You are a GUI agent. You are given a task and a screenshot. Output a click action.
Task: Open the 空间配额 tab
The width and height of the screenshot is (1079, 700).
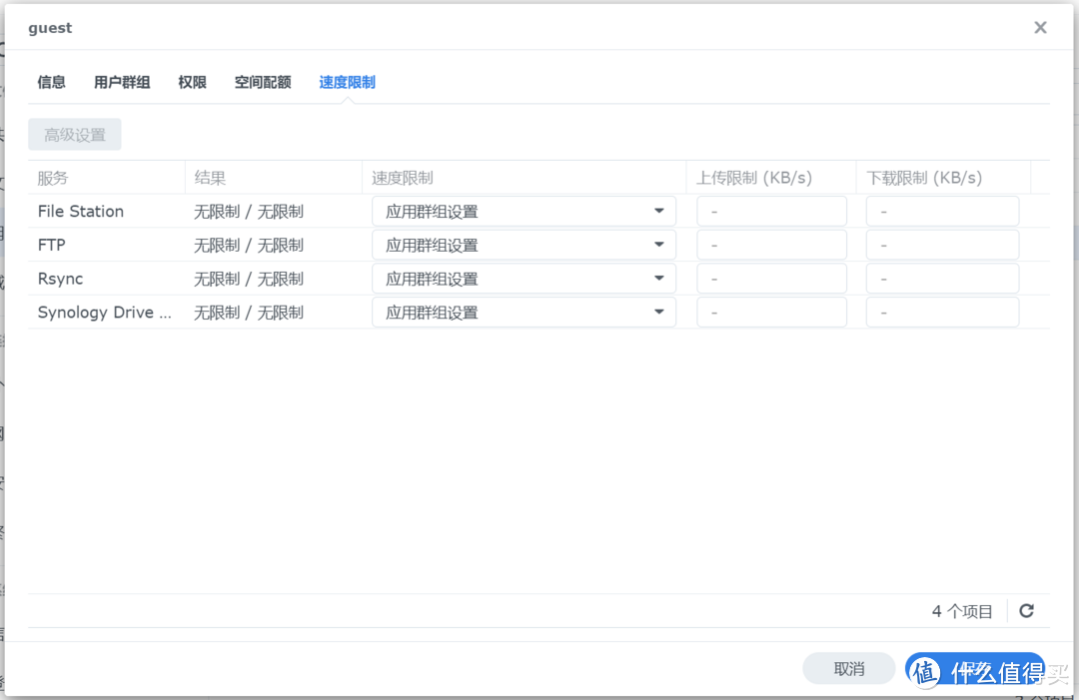(262, 82)
